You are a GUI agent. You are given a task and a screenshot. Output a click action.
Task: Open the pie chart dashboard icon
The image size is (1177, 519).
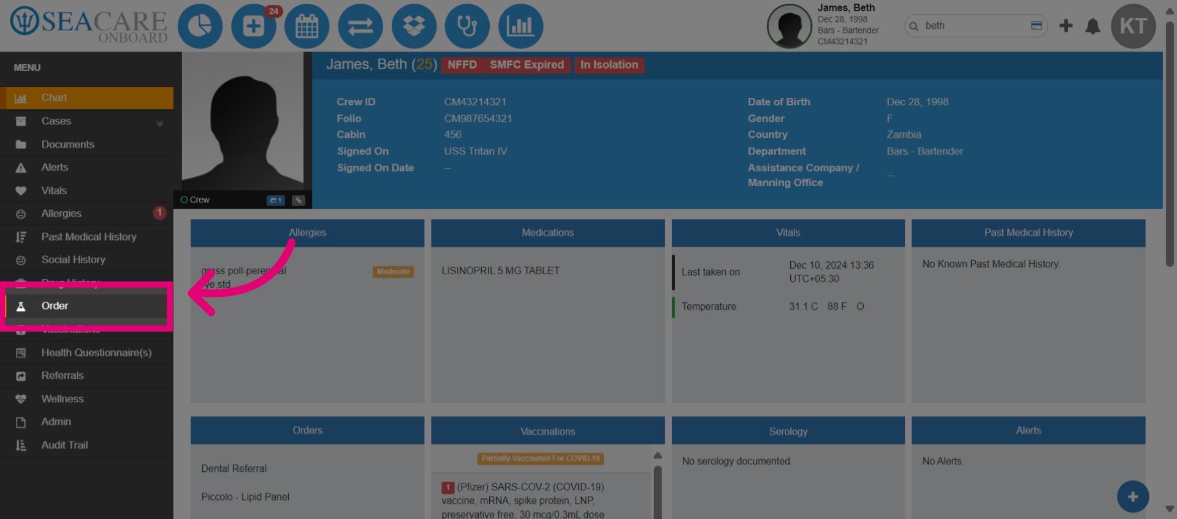(x=200, y=26)
